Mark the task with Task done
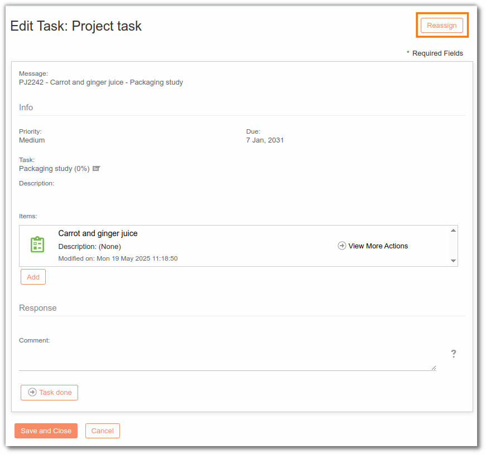This screenshot has width=486, height=455. [49, 393]
